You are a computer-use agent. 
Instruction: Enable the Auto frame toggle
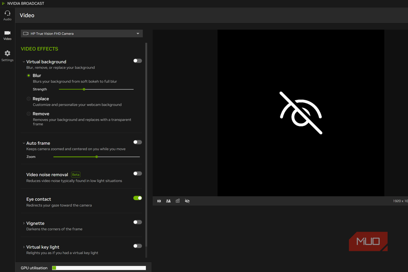[x=138, y=142]
